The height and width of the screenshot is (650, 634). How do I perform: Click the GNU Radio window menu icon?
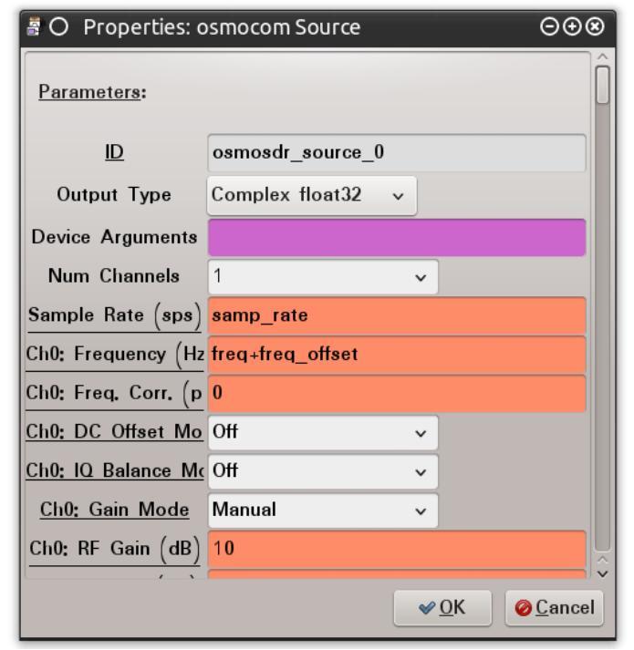(34, 27)
